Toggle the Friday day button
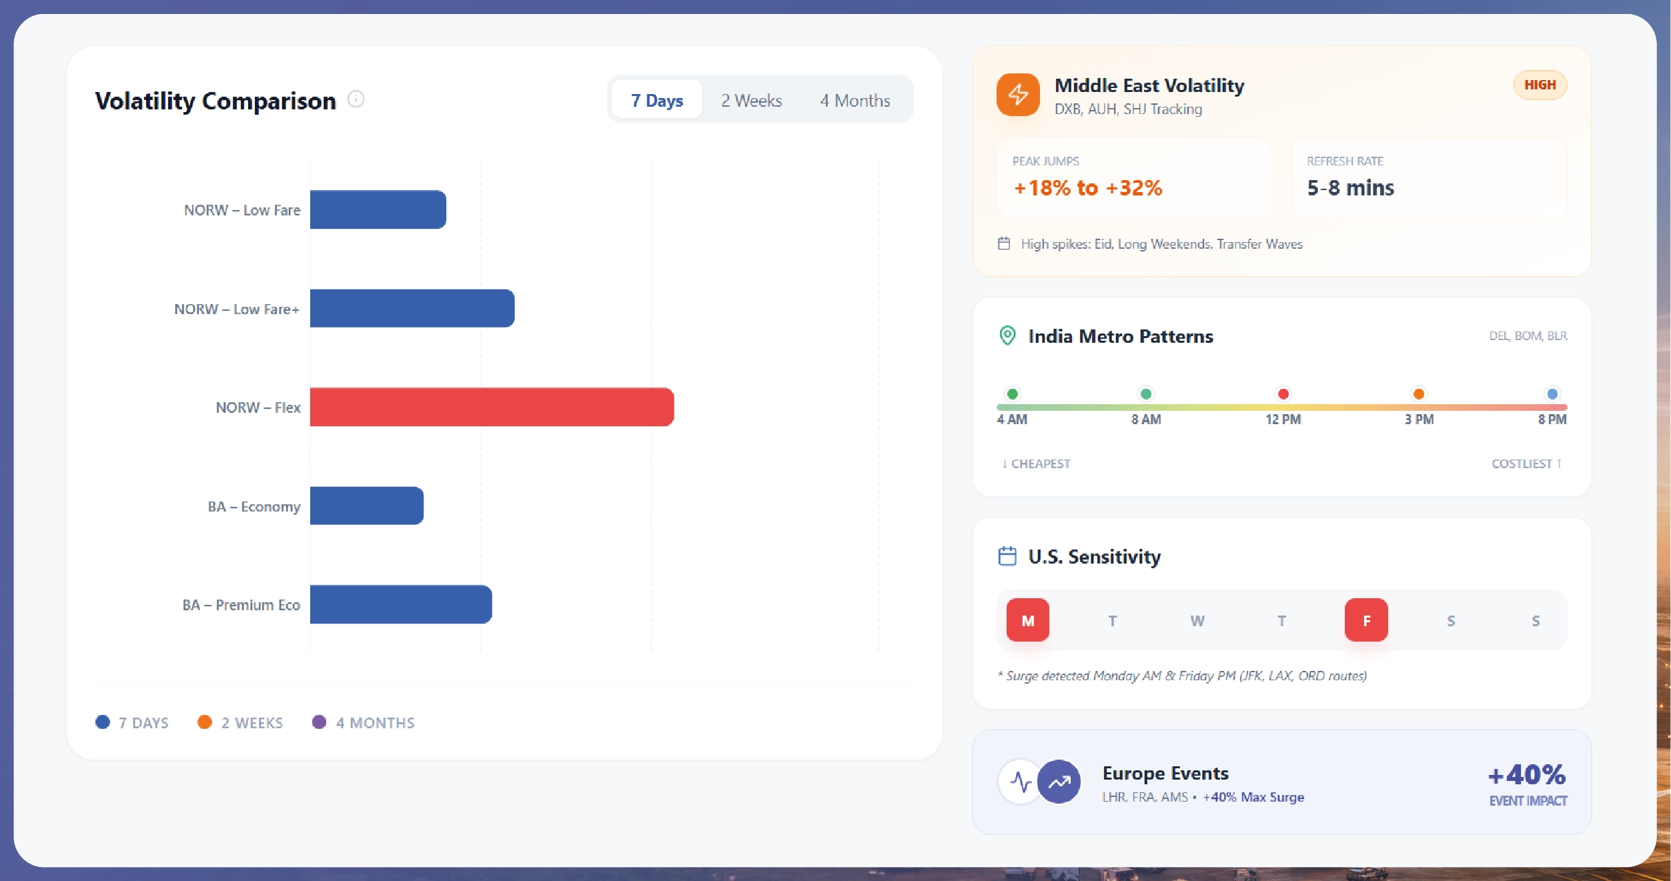The width and height of the screenshot is (1671, 881). point(1366,620)
